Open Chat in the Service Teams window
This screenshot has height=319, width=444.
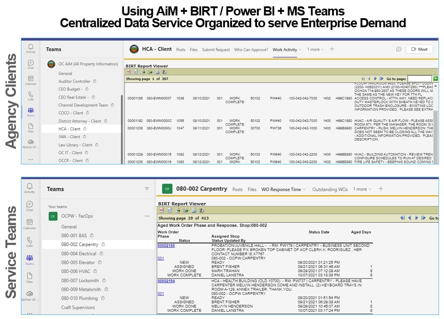(30, 206)
